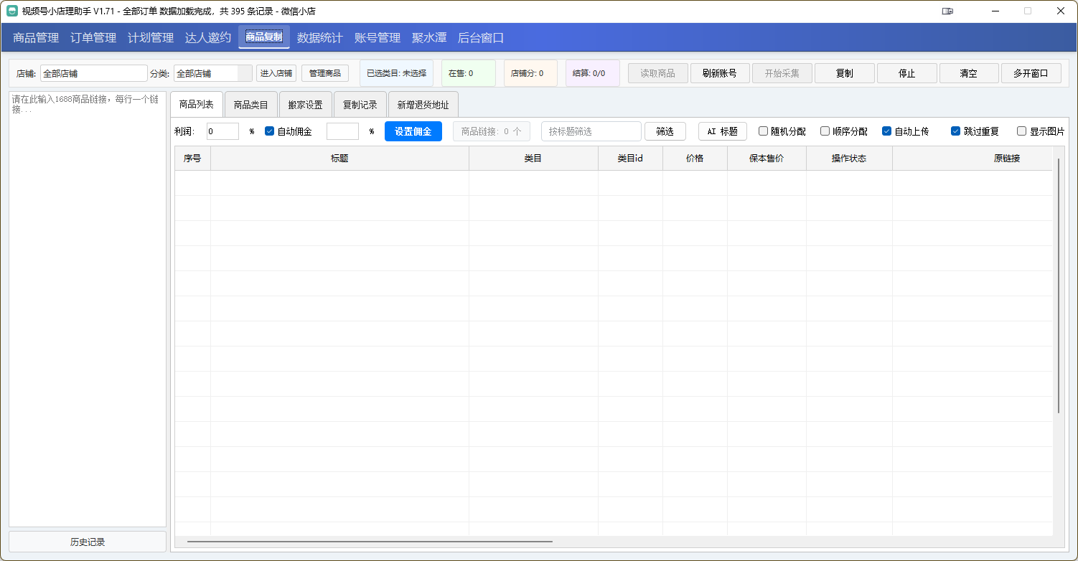Click 进入店铺 button
The image size is (1078, 561).
pos(276,73)
